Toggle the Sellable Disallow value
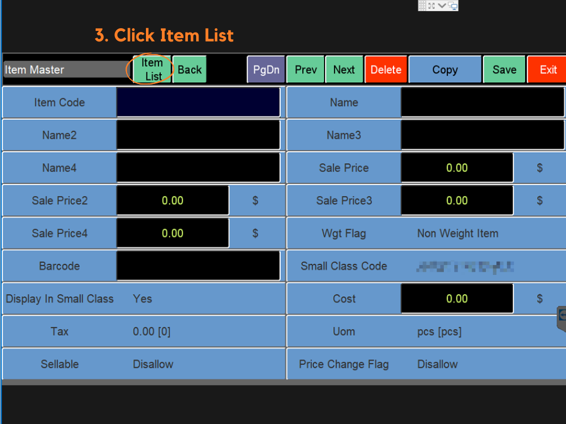566x424 pixels. tap(153, 364)
